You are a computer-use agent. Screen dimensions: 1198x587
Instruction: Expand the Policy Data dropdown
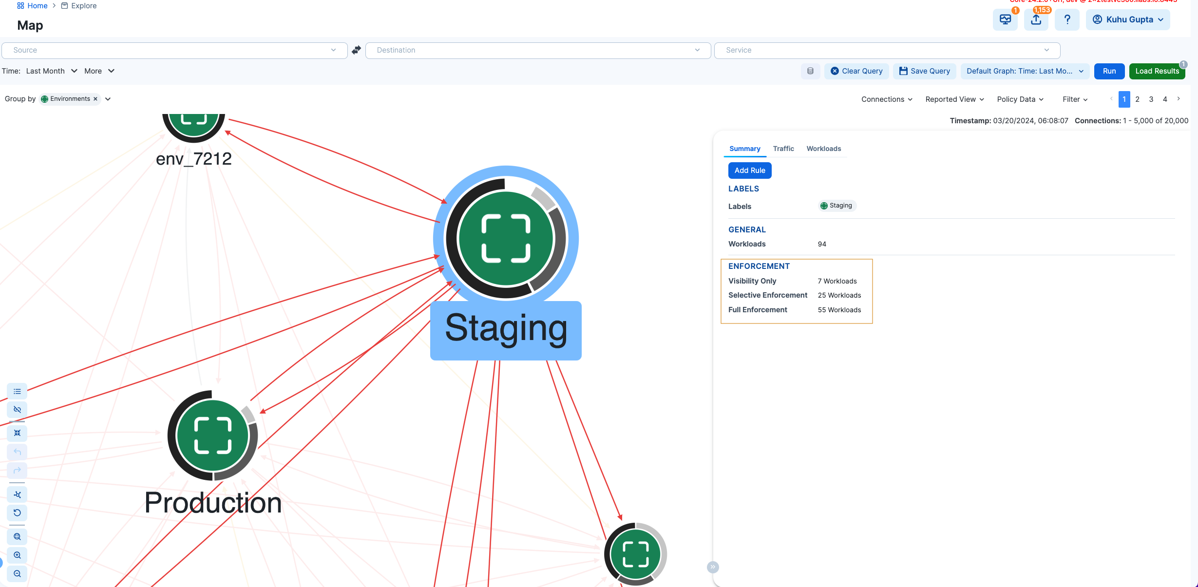click(1020, 99)
